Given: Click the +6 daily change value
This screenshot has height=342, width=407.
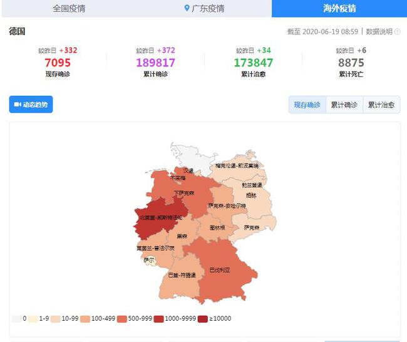Looking at the screenshot, I should 362,50.
